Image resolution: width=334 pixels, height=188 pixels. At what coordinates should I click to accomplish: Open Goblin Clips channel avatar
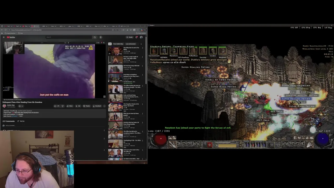pyautogui.click(x=4, y=106)
